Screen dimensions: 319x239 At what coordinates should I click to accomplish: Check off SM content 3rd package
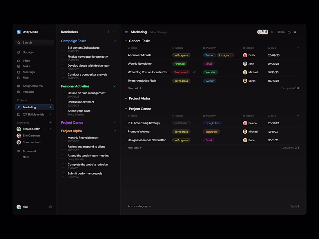pos(63,49)
